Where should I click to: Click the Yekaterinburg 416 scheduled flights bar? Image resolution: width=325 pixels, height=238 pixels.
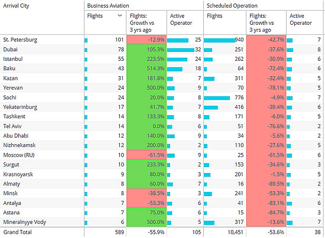(211, 107)
